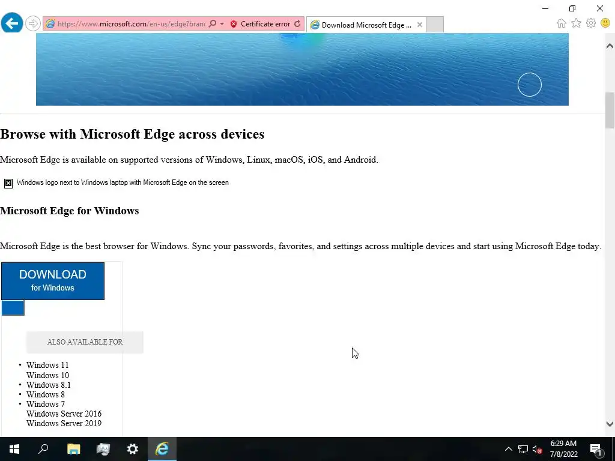
Task: Select the Download Microsoft Edge tab
Action: click(x=366, y=25)
